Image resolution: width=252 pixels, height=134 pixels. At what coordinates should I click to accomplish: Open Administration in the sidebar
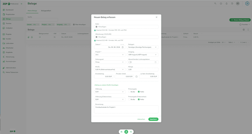click(11, 68)
